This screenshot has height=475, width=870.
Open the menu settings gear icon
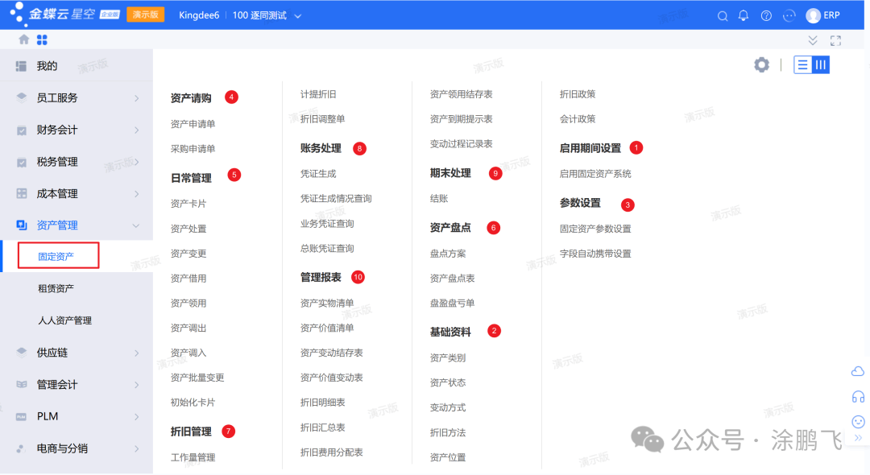[x=761, y=65]
